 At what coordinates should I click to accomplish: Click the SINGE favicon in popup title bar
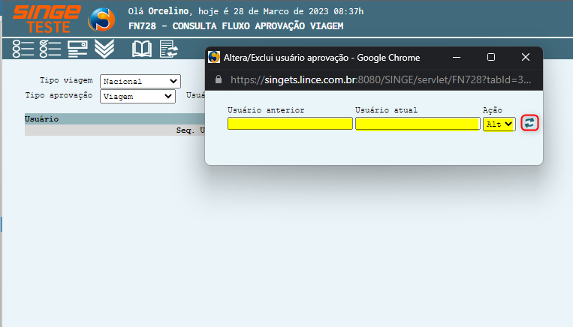point(214,57)
